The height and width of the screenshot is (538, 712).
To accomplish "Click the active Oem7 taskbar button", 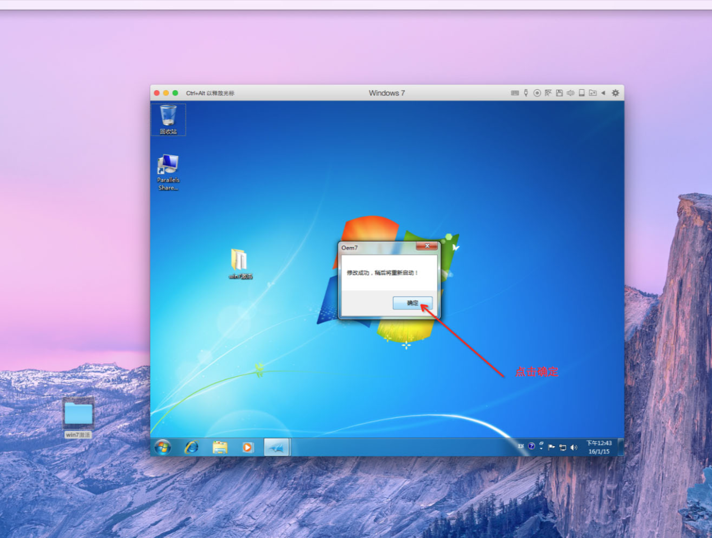I will (276, 447).
